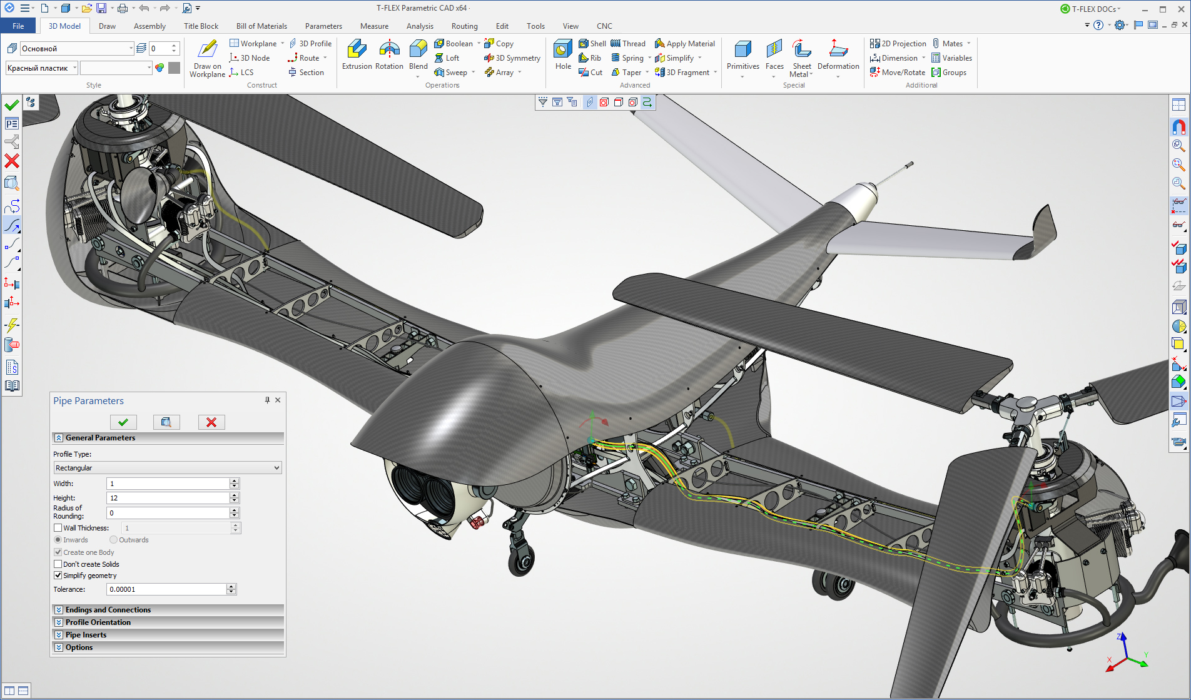
Task: Toggle the magnet snap icon on right toolbar
Action: click(1178, 127)
